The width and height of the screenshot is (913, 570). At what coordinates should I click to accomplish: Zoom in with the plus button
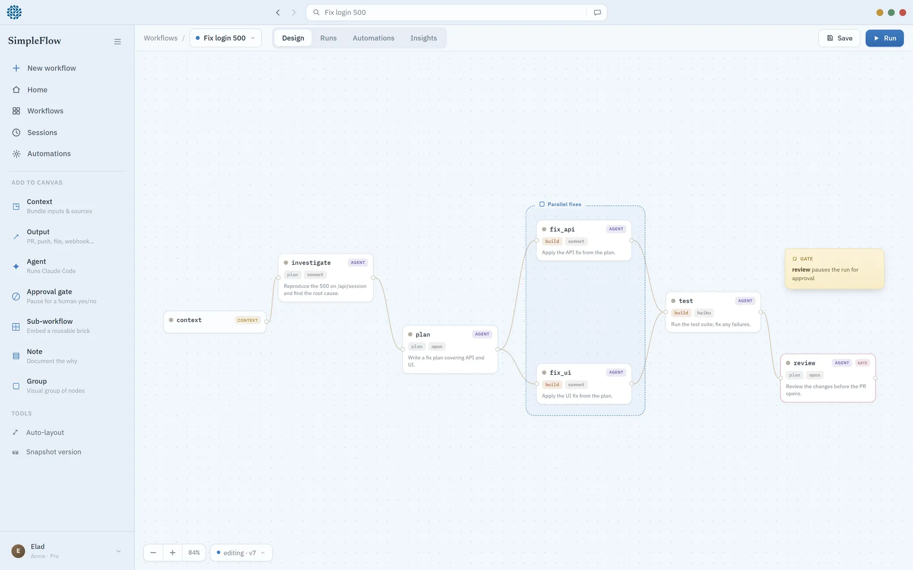[x=172, y=552]
